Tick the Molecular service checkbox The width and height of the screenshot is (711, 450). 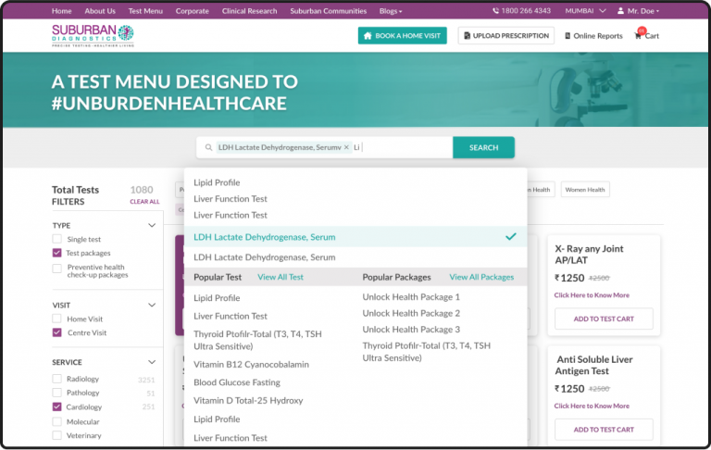coord(56,421)
